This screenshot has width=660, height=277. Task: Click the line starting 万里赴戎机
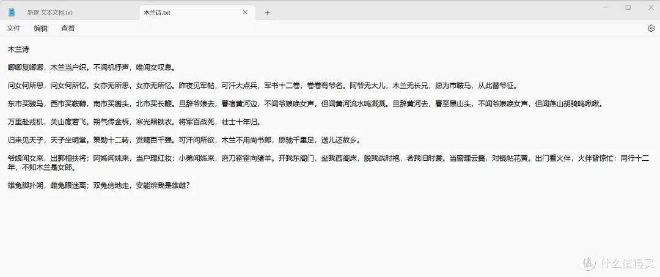tap(134, 122)
